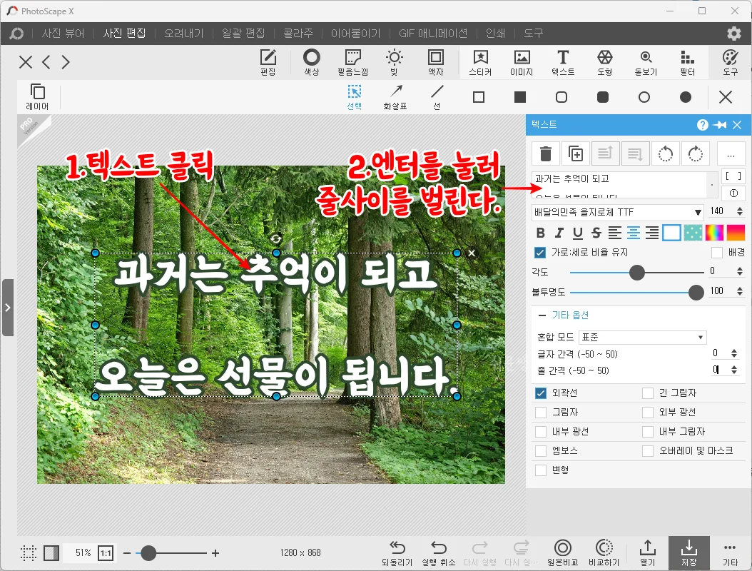Delete the text object using the trash icon

[547, 153]
